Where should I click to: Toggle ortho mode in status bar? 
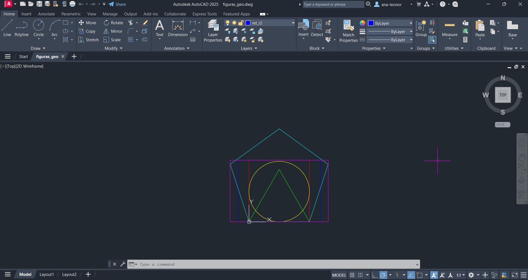coord(375,275)
